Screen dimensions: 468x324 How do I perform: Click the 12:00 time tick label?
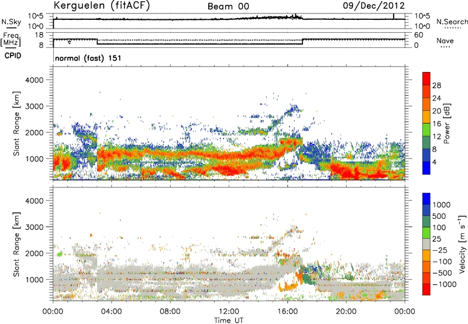(229, 312)
